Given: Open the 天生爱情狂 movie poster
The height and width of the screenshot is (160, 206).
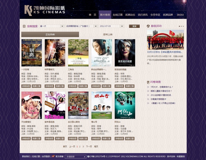Looking at the screenshot, I should click(32, 105).
